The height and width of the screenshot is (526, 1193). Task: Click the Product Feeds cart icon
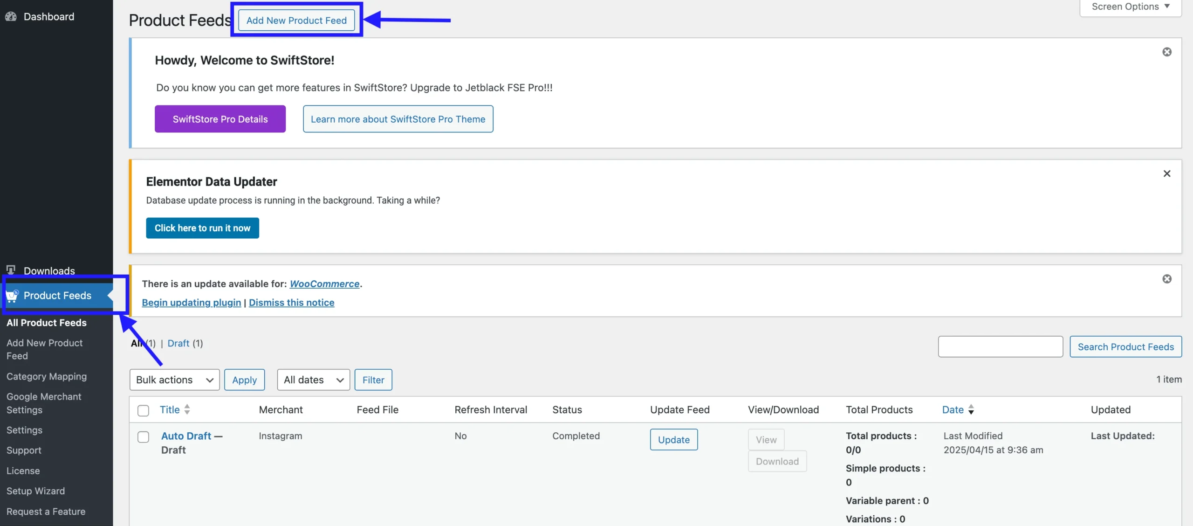[12, 296]
